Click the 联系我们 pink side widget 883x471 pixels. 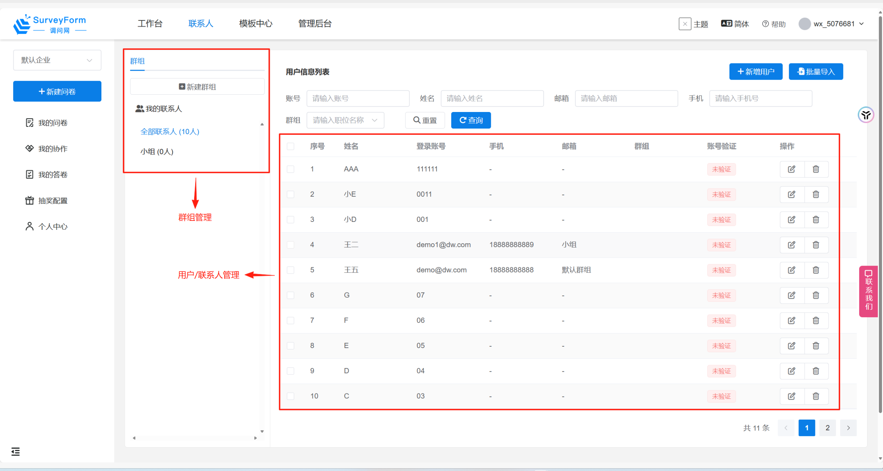(x=869, y=291)
